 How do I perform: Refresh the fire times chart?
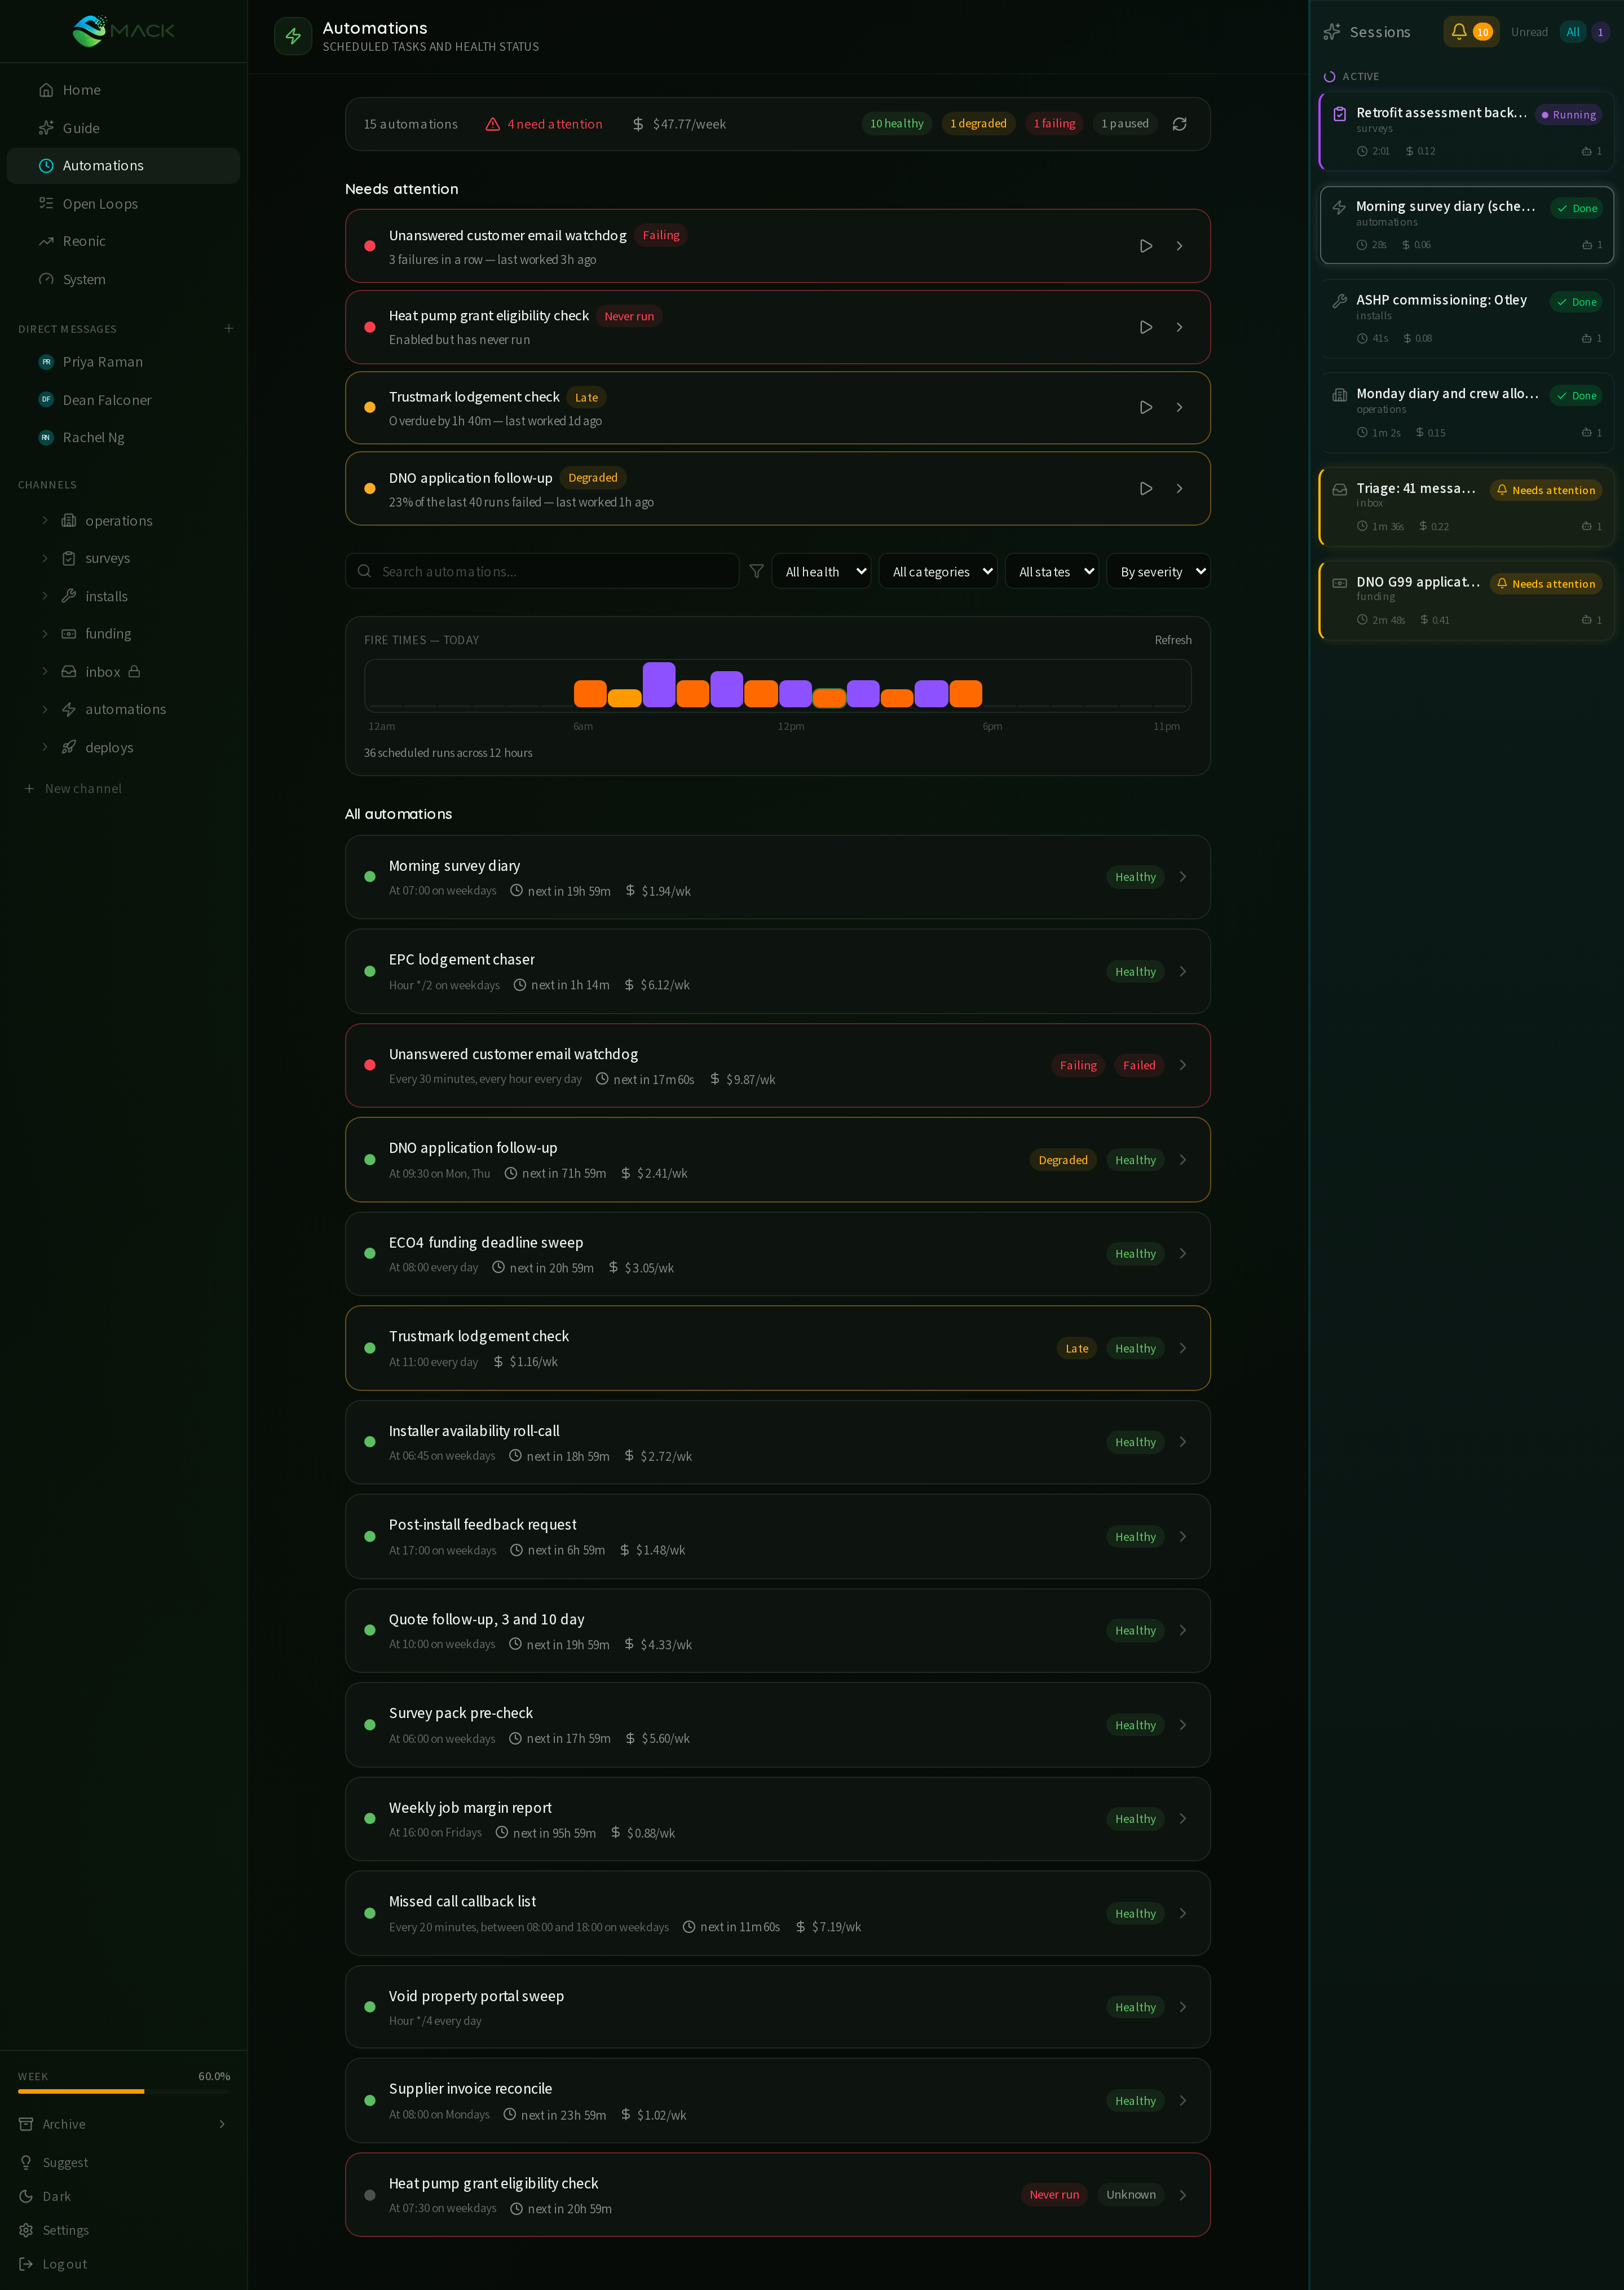(1172, 640)
